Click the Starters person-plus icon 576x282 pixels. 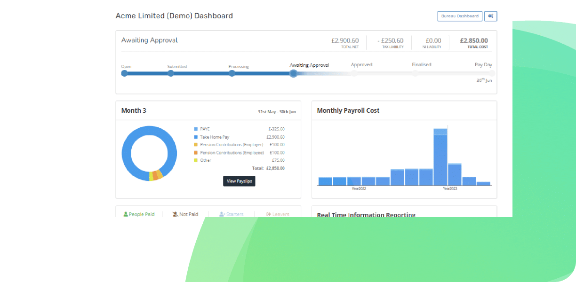click(x=222, y=214)
